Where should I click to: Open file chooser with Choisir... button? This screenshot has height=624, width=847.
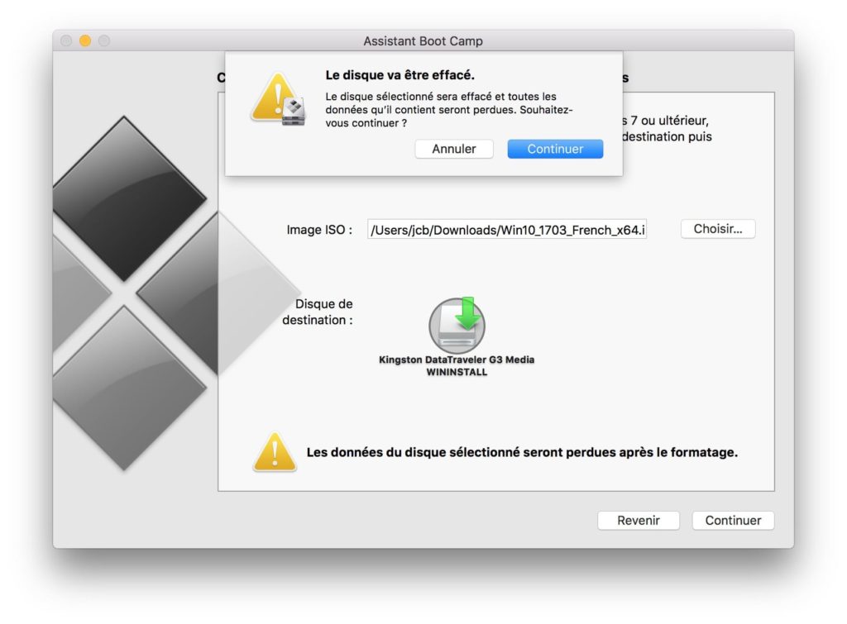point(717,229)
